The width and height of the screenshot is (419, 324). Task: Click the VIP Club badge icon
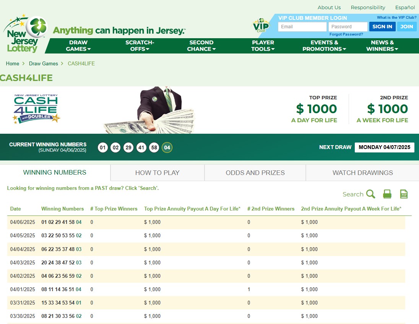(260, 25)
